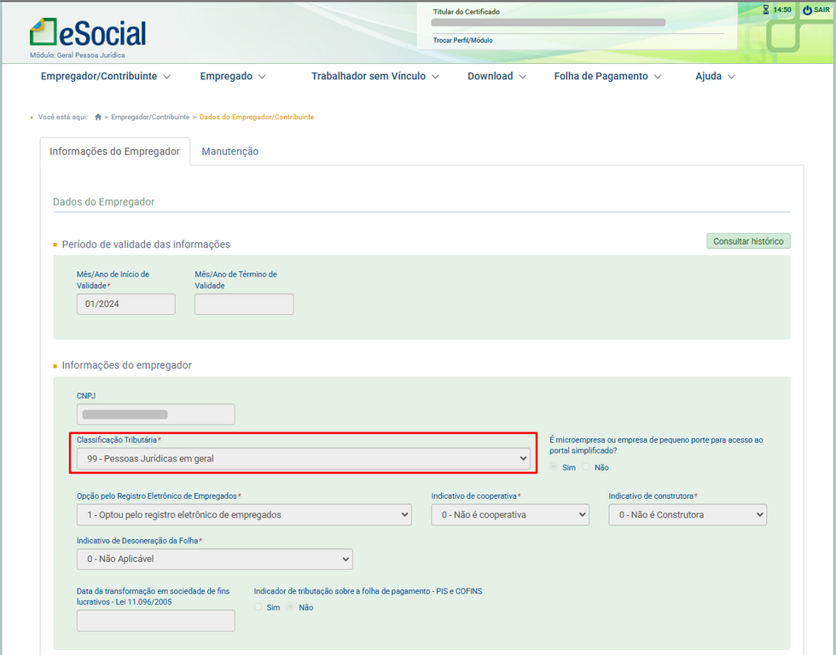Open the Classificação Tributária dropdown
This screenshot has width=836, height=655.
click(303, 459)
